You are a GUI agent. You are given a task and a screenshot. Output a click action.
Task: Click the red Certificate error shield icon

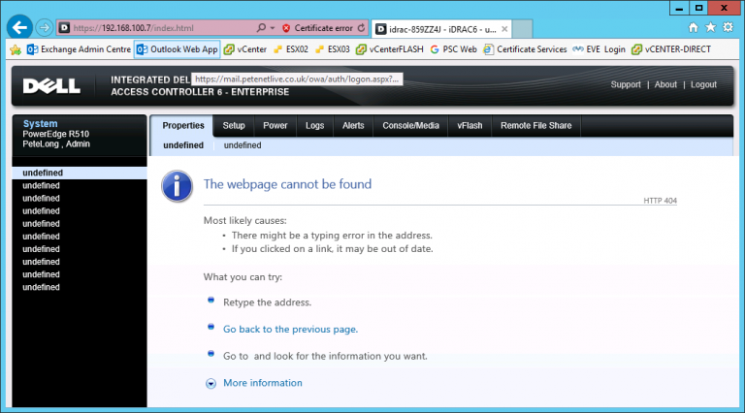tap(286, 28)
